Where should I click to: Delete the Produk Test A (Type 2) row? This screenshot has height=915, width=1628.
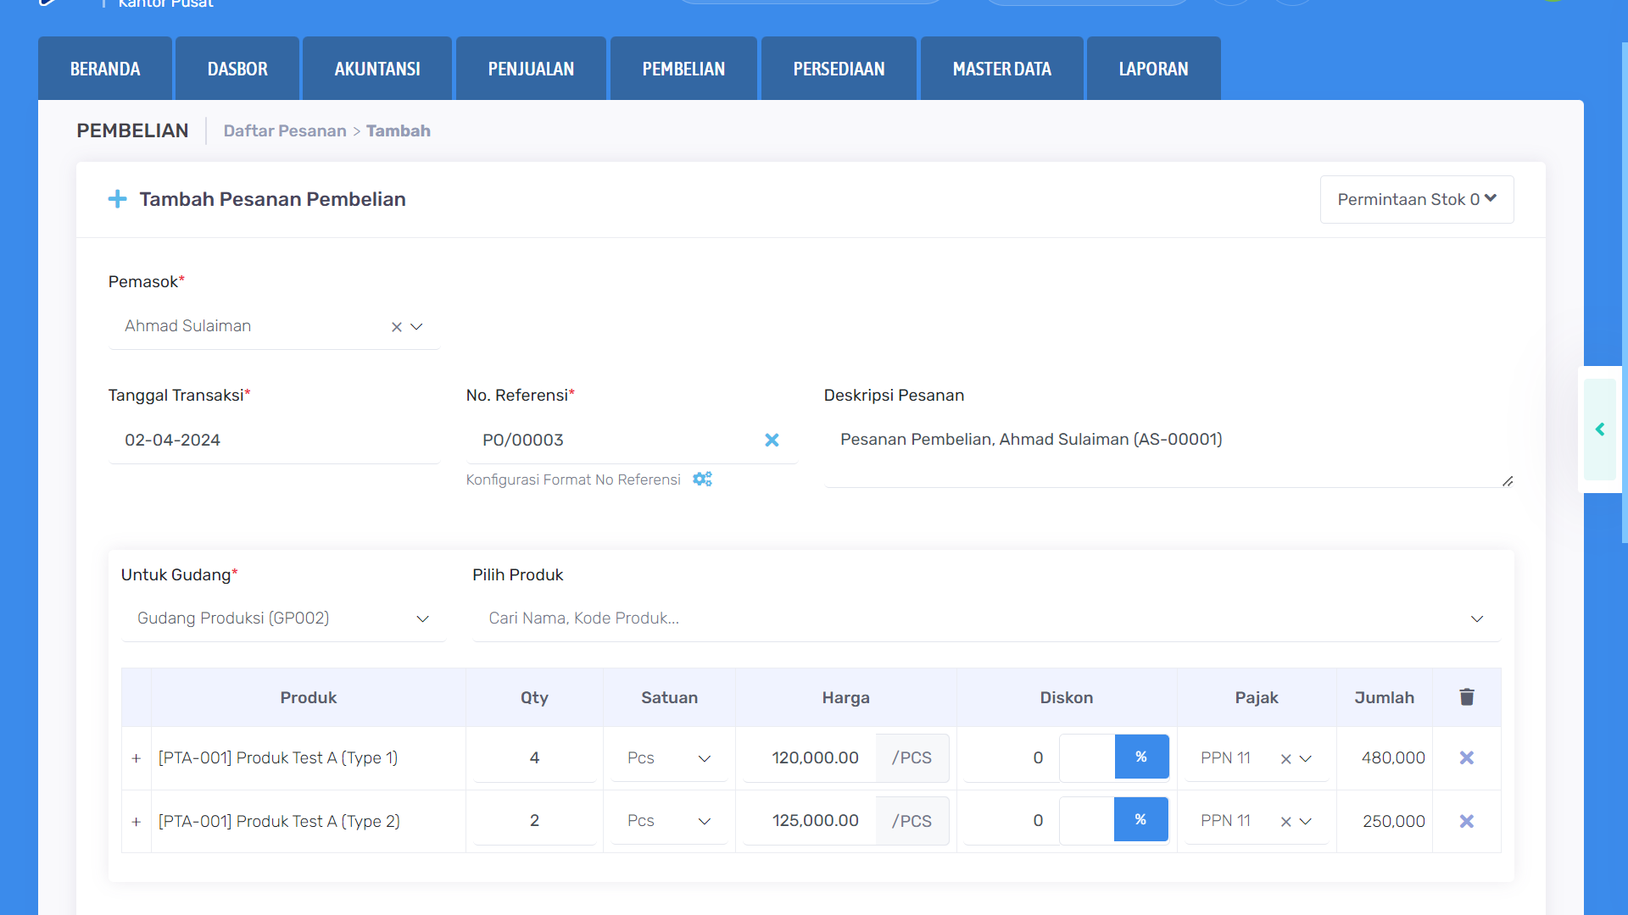coord(1467,822)
